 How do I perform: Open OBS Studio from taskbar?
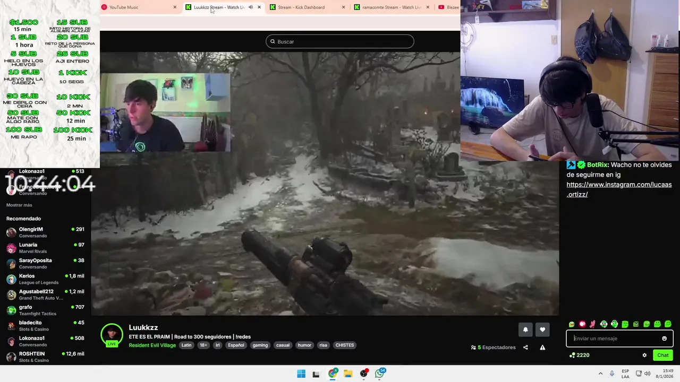coord(364,374)
